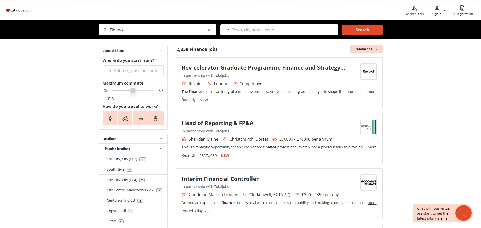Open the virtual assistant chat button
Image resolution: width=481 pixels, height=228 pixels.
(x=463, y=213)
